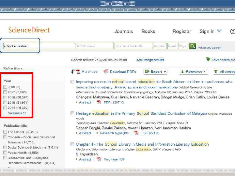Image resolution: width=235 pixels, height=176 pixels.
Task: Open Advanced search link
Action: [210, 48]
